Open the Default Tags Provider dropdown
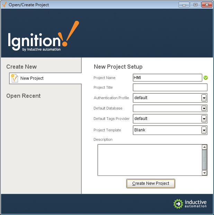The width and height of the screenshot is (214, 215). (x=204, y=119)
